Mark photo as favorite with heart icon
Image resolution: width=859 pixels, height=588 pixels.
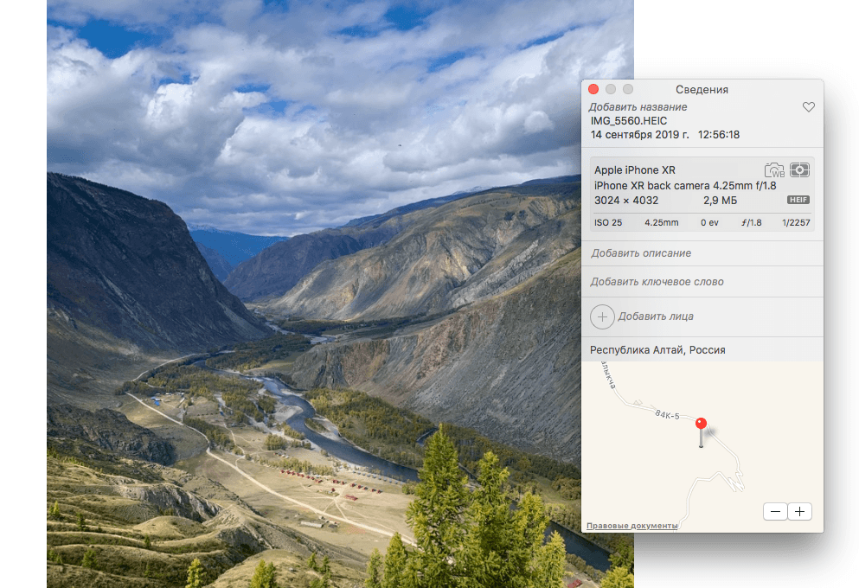point(809,107)
